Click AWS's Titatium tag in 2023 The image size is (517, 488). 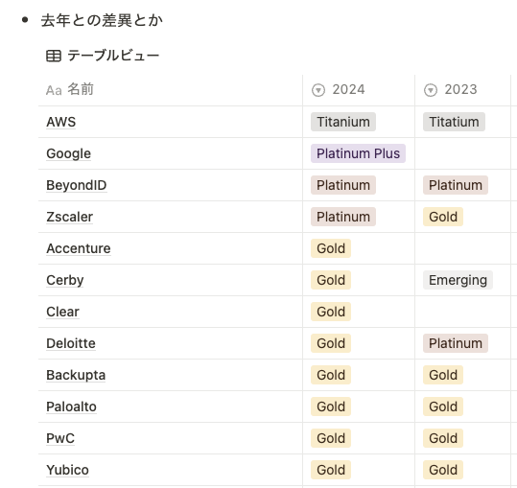454,122
